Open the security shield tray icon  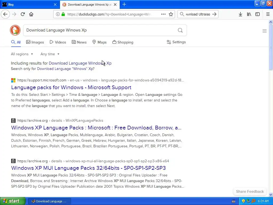tap(243, 201)
